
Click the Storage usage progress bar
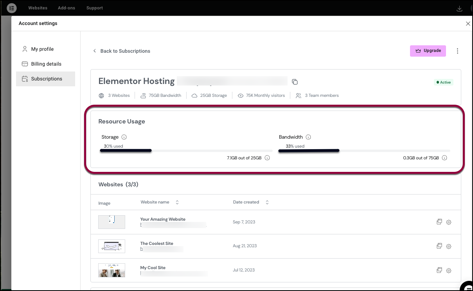coord(187,150)
